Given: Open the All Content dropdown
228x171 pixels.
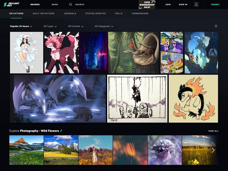Looking at the screenshot, I should [x=76, y=26].
